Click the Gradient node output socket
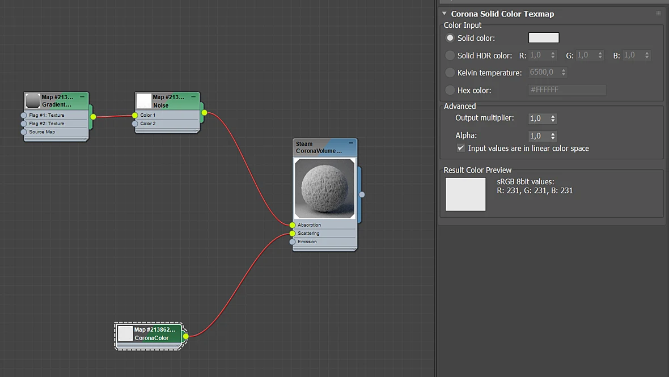 pyautogui.click(x=93, y=116)
